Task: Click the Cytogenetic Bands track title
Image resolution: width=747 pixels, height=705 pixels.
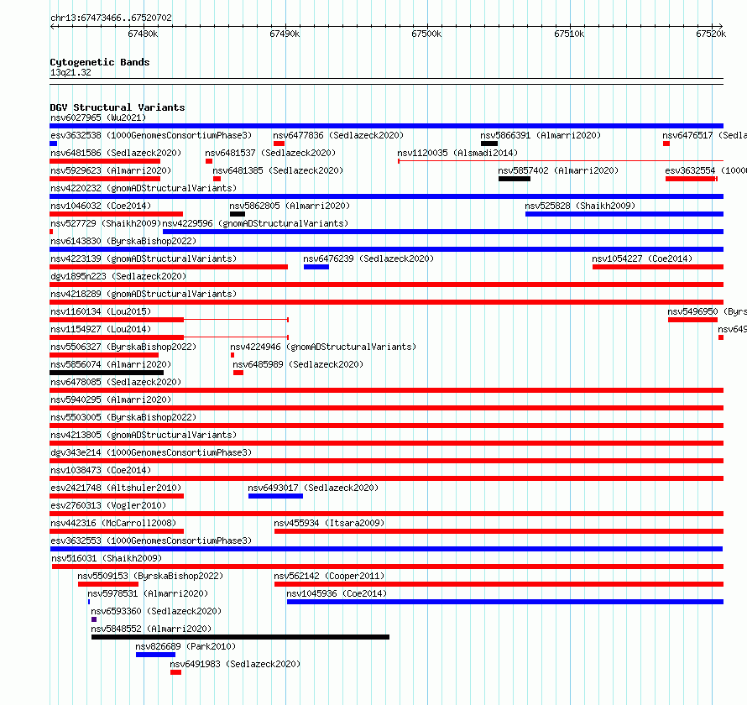Action: click(100, 62)
